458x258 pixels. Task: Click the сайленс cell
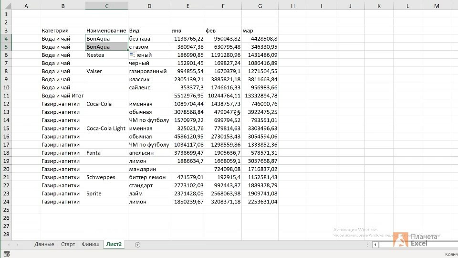point(149,87)
